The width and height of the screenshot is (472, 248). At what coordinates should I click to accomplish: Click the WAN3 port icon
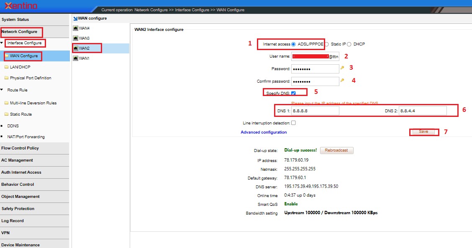[x=75, y=38]
